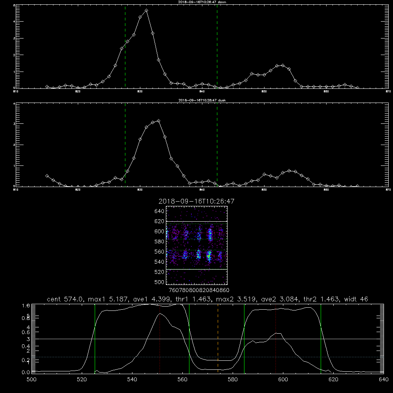Click the solid green line near 615 in bottom plot
The width and height of the screenshot is (393, 393).
321,338
